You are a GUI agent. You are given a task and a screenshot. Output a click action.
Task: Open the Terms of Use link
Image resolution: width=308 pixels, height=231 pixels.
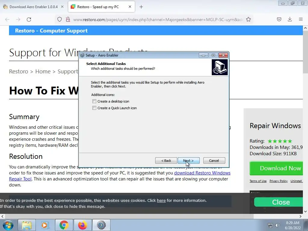pyautogui.click(x=258, y=181)
